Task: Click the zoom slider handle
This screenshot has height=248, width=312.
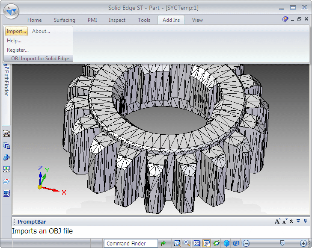Action: pyautogui.click(x=282, y=243)
